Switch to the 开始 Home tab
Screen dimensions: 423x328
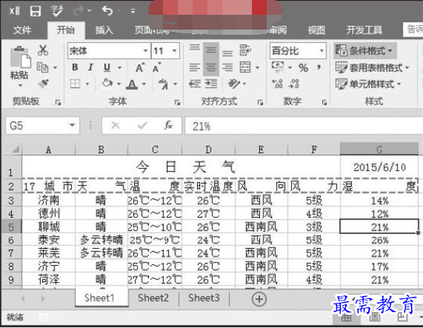tap(66, 30)
